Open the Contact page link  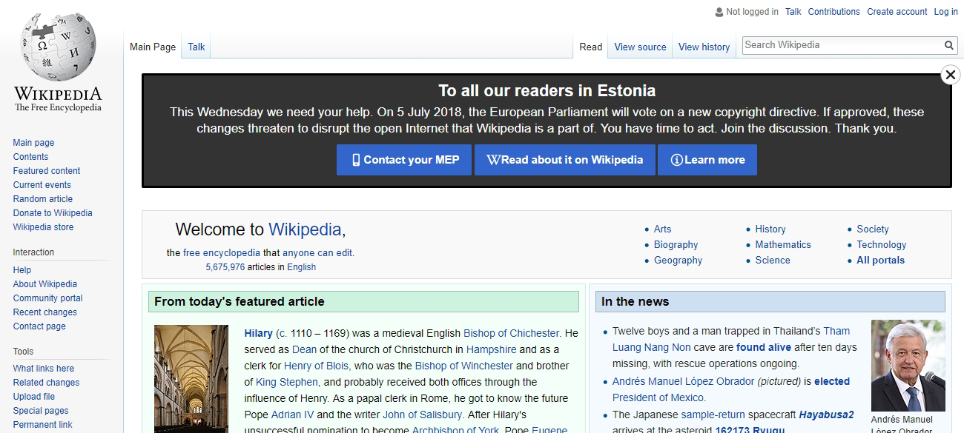pos(39,326)
